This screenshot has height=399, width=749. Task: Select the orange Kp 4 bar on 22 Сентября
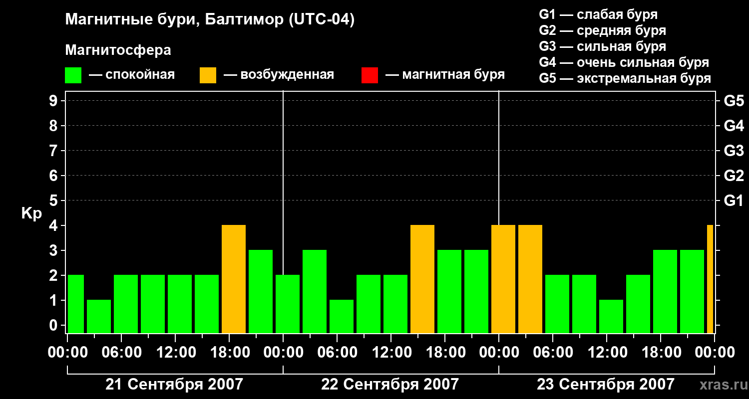click(x=422, y=279)
